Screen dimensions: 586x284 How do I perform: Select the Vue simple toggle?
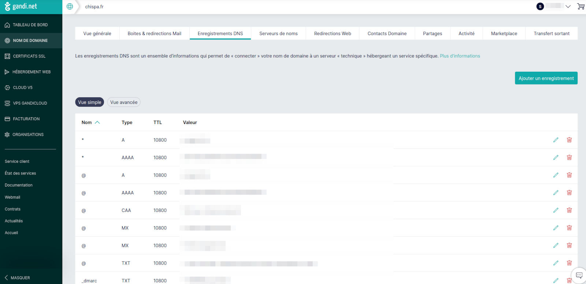(89, 102)
